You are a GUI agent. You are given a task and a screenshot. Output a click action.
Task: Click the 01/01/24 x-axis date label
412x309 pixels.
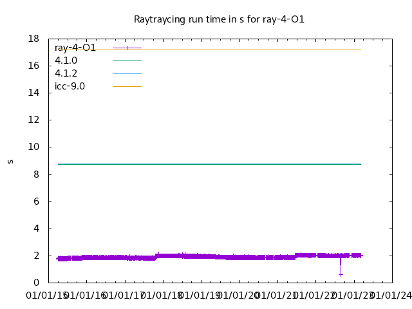point(391,295)
